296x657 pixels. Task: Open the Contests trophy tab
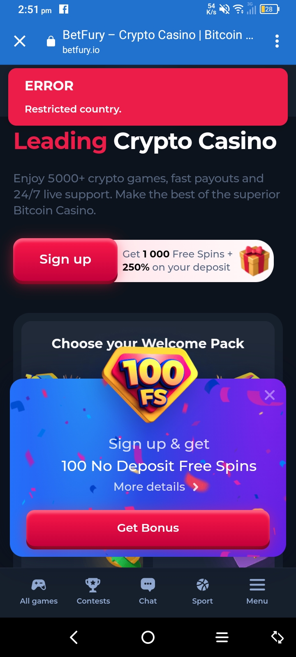pos(93,592)
